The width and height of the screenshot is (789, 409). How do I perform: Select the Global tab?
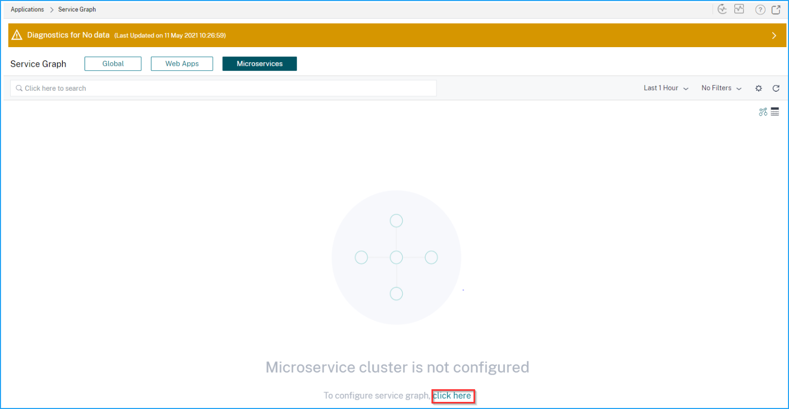pos(113,64)
